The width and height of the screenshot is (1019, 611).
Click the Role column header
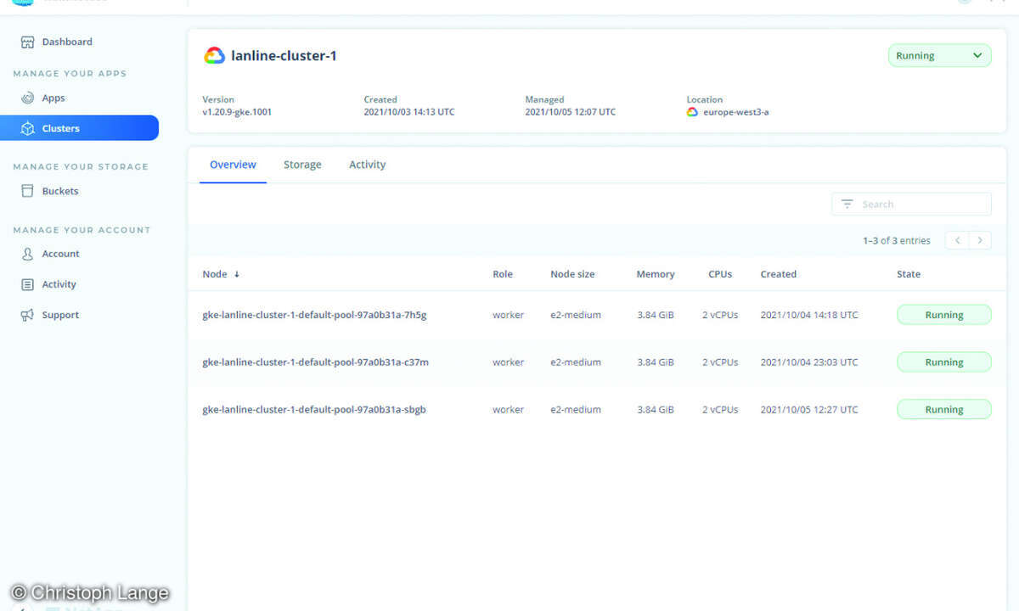503,274
